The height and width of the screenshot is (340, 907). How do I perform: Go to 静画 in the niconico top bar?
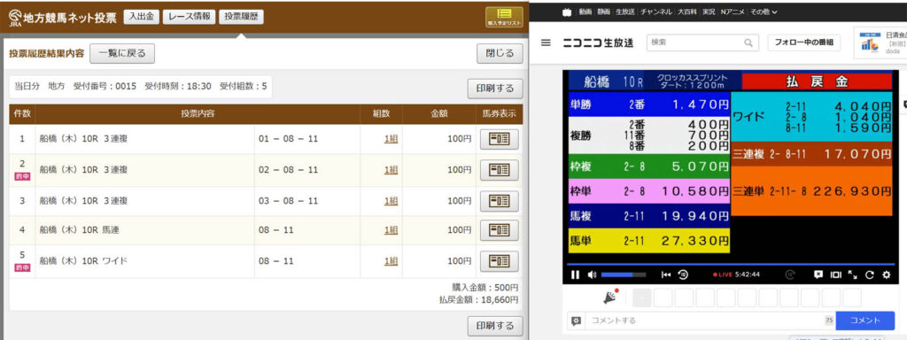(604, 12)
